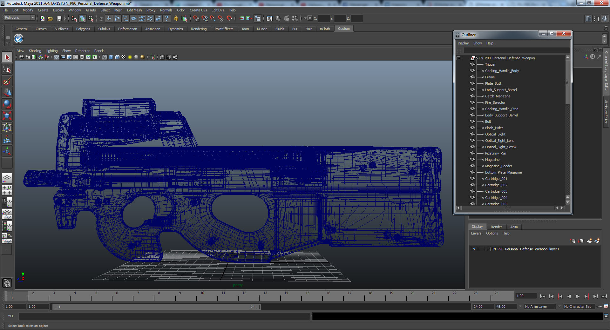Select Magazine_Feeder in the Outliner
The height and width of the screenshot is (330, 610).
(498, 166)
